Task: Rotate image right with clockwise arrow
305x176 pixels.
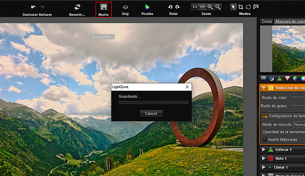Action: pos(177,7)
